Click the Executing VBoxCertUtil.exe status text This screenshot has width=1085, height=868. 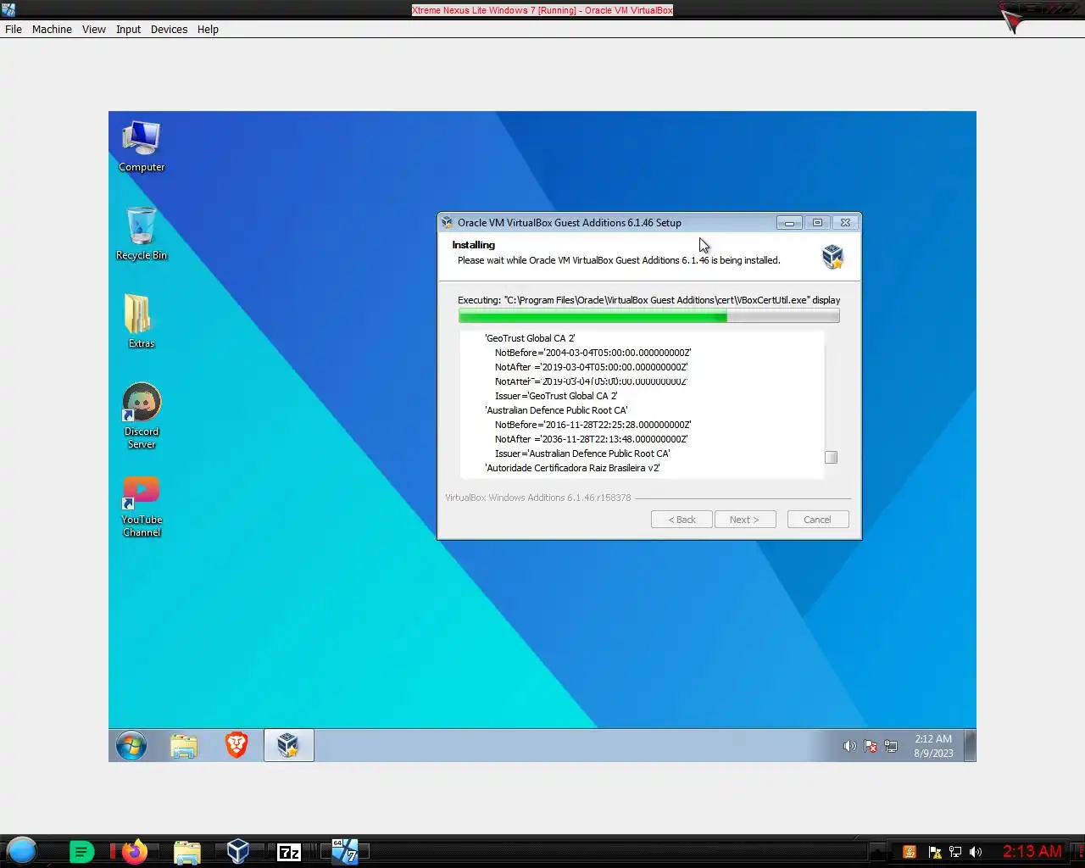pos(649,300)
